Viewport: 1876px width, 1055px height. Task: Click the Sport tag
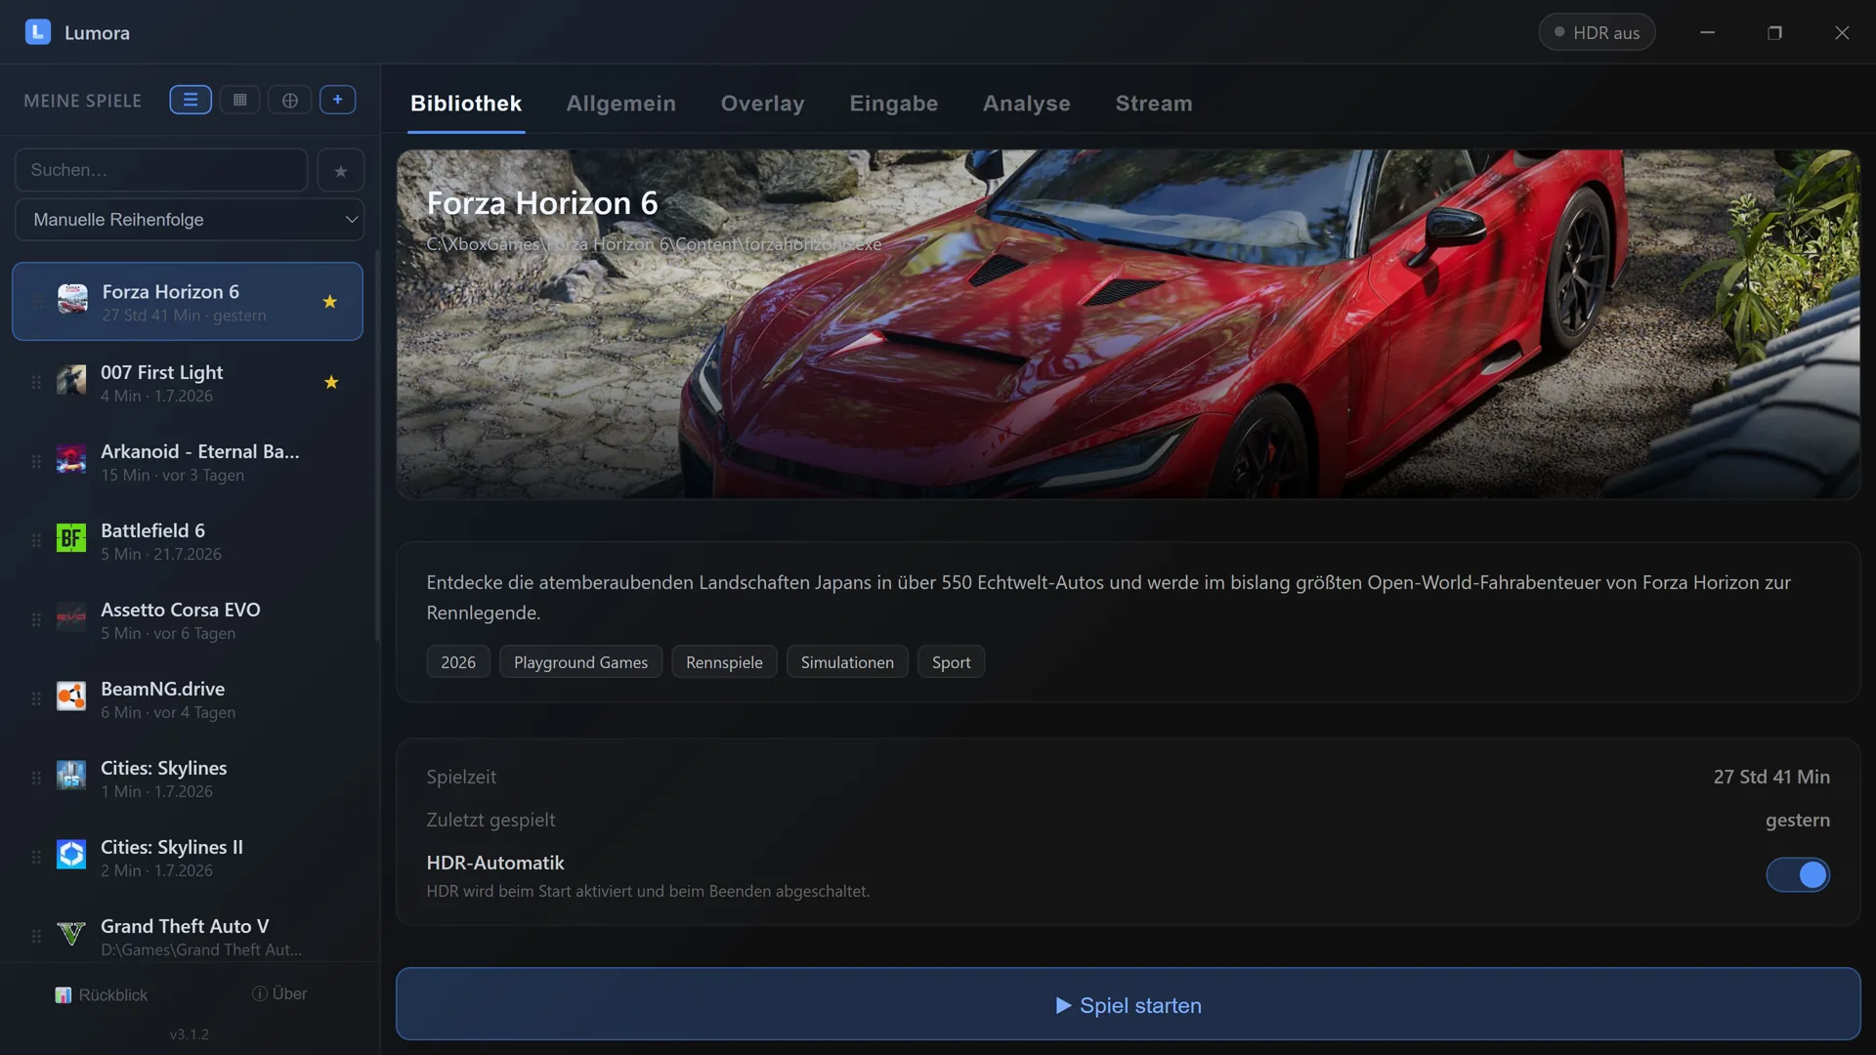951,662
